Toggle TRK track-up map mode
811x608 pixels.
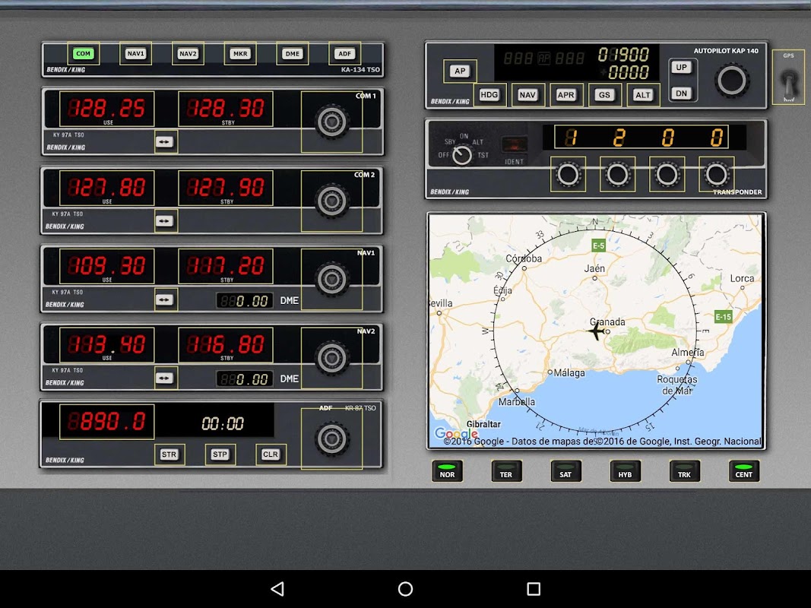coord(684,471)
